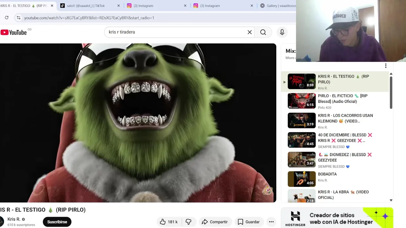
Task: Click the Kris R. verified badge
Action: pos(23,219)
